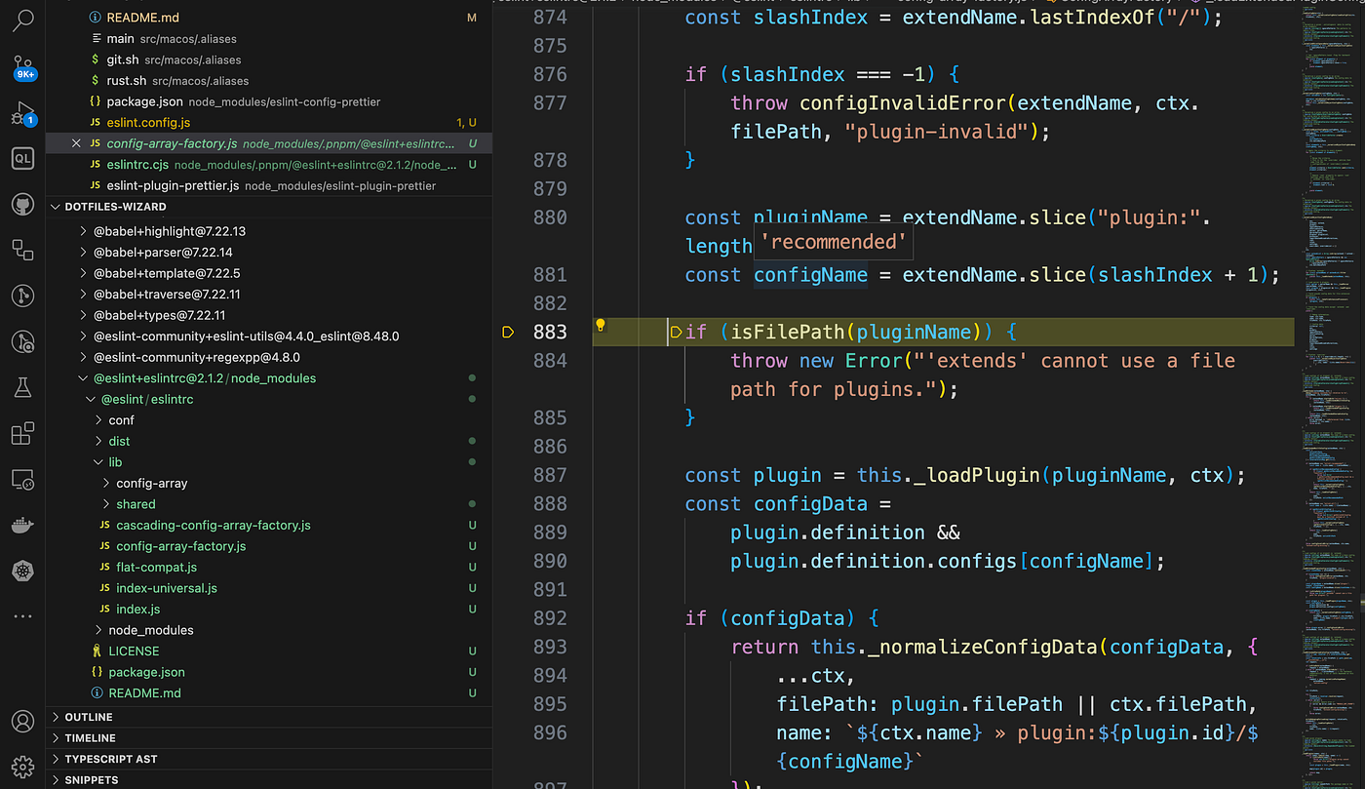Open flat-compat.js file
Screen dimensions: 1365x789
pyautogui.click(x=156, y=567)
